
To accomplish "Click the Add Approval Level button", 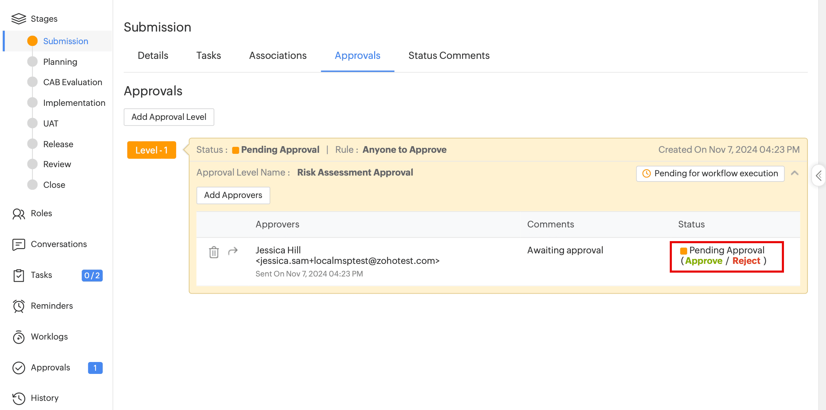I will pyautogui.click(x=169, y=117).
